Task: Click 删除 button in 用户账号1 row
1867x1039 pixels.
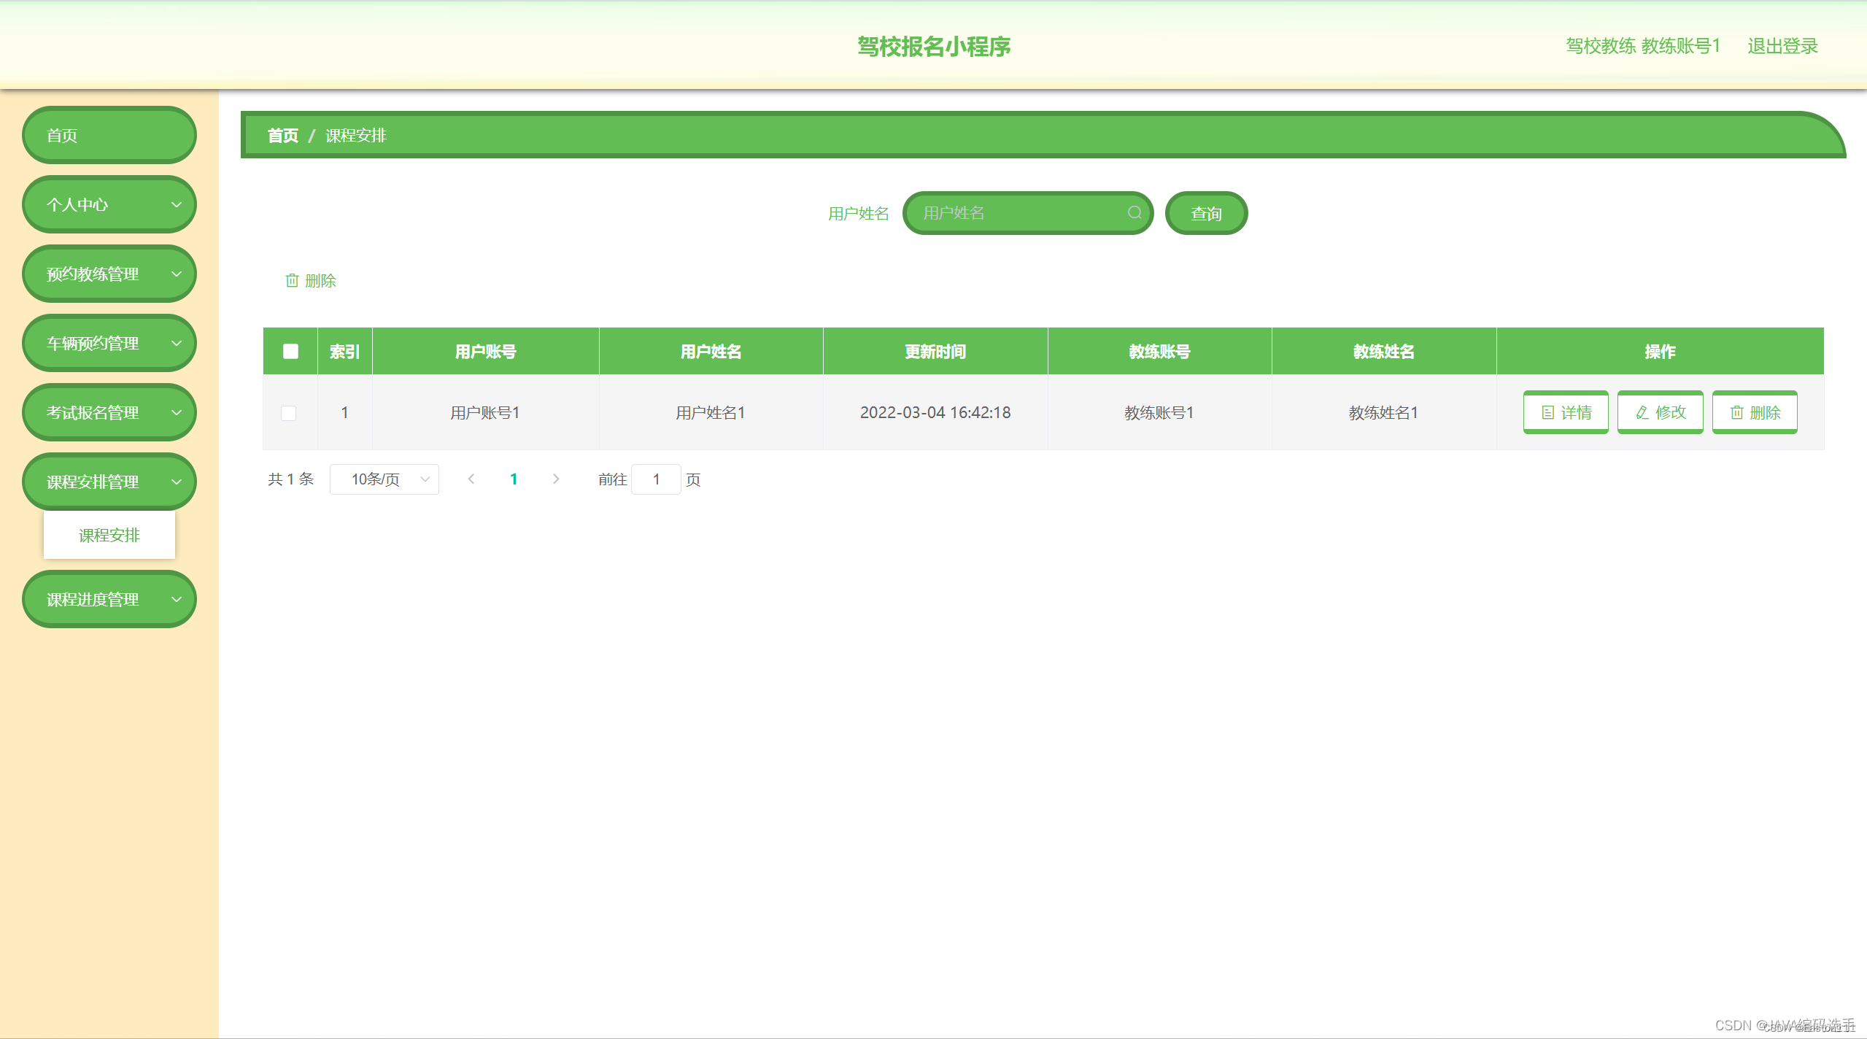Action: [x=1755, y=412]
